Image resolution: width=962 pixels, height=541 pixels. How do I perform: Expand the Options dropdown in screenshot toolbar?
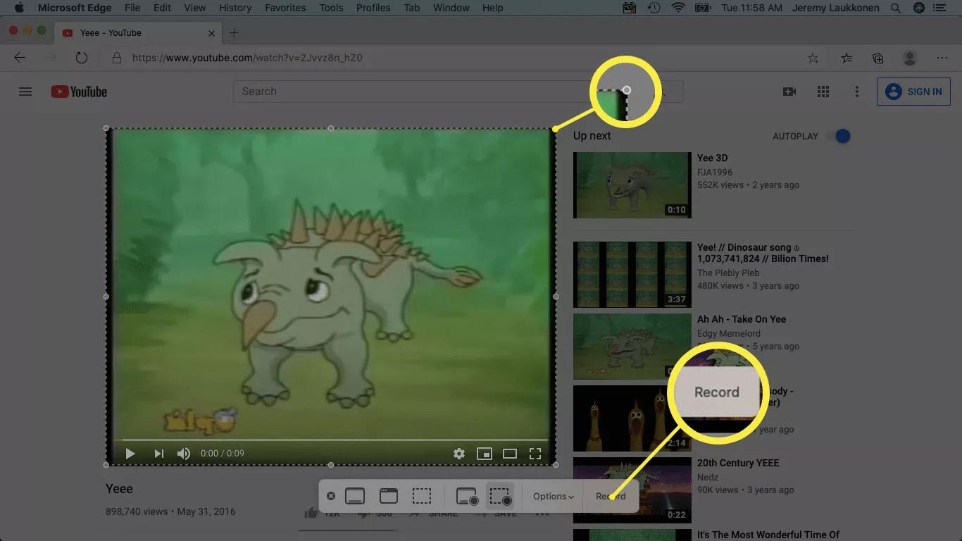[x=553, y=496]
